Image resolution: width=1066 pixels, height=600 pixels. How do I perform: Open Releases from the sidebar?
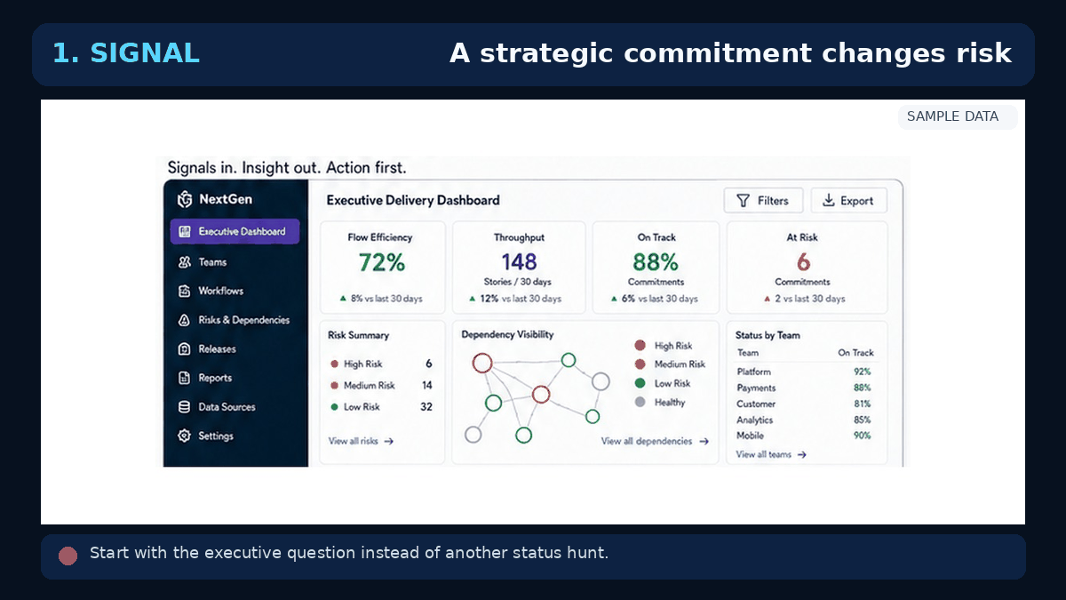pos(207,349)
